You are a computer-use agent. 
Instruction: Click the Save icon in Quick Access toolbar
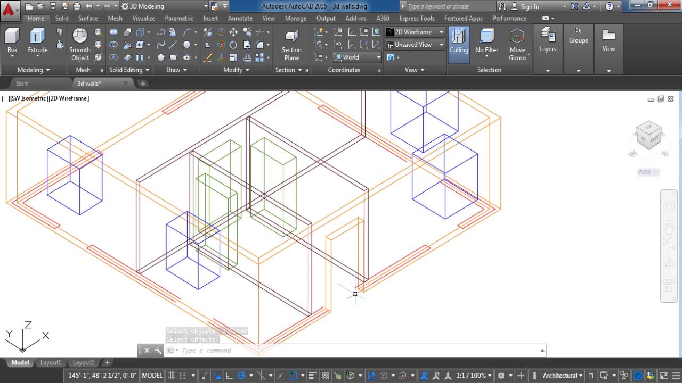pos(53,6)
